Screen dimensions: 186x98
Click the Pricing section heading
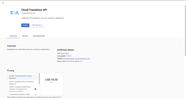coord(11,70)
